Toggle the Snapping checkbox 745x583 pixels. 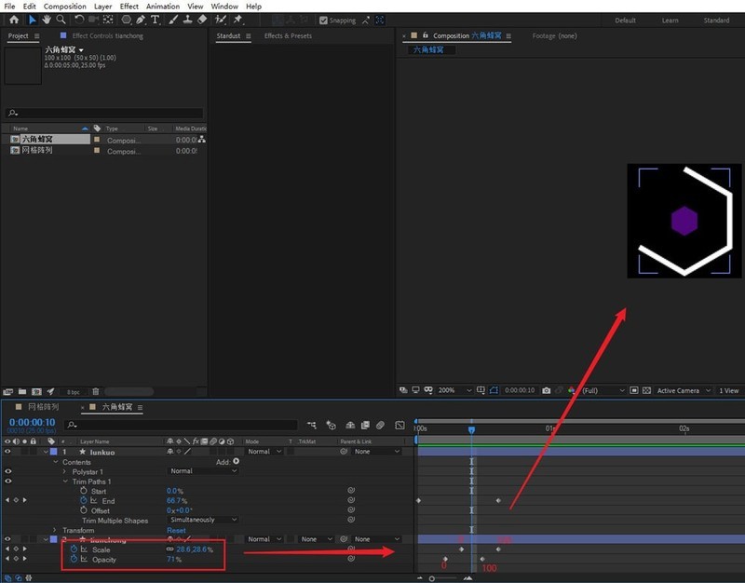pyautogui.click(x=323, y=20)
